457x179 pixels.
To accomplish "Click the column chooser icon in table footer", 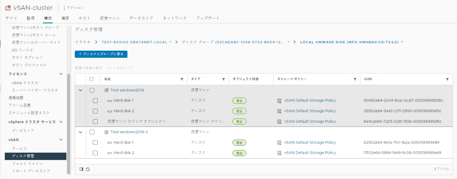I will [x=81, y=169].
